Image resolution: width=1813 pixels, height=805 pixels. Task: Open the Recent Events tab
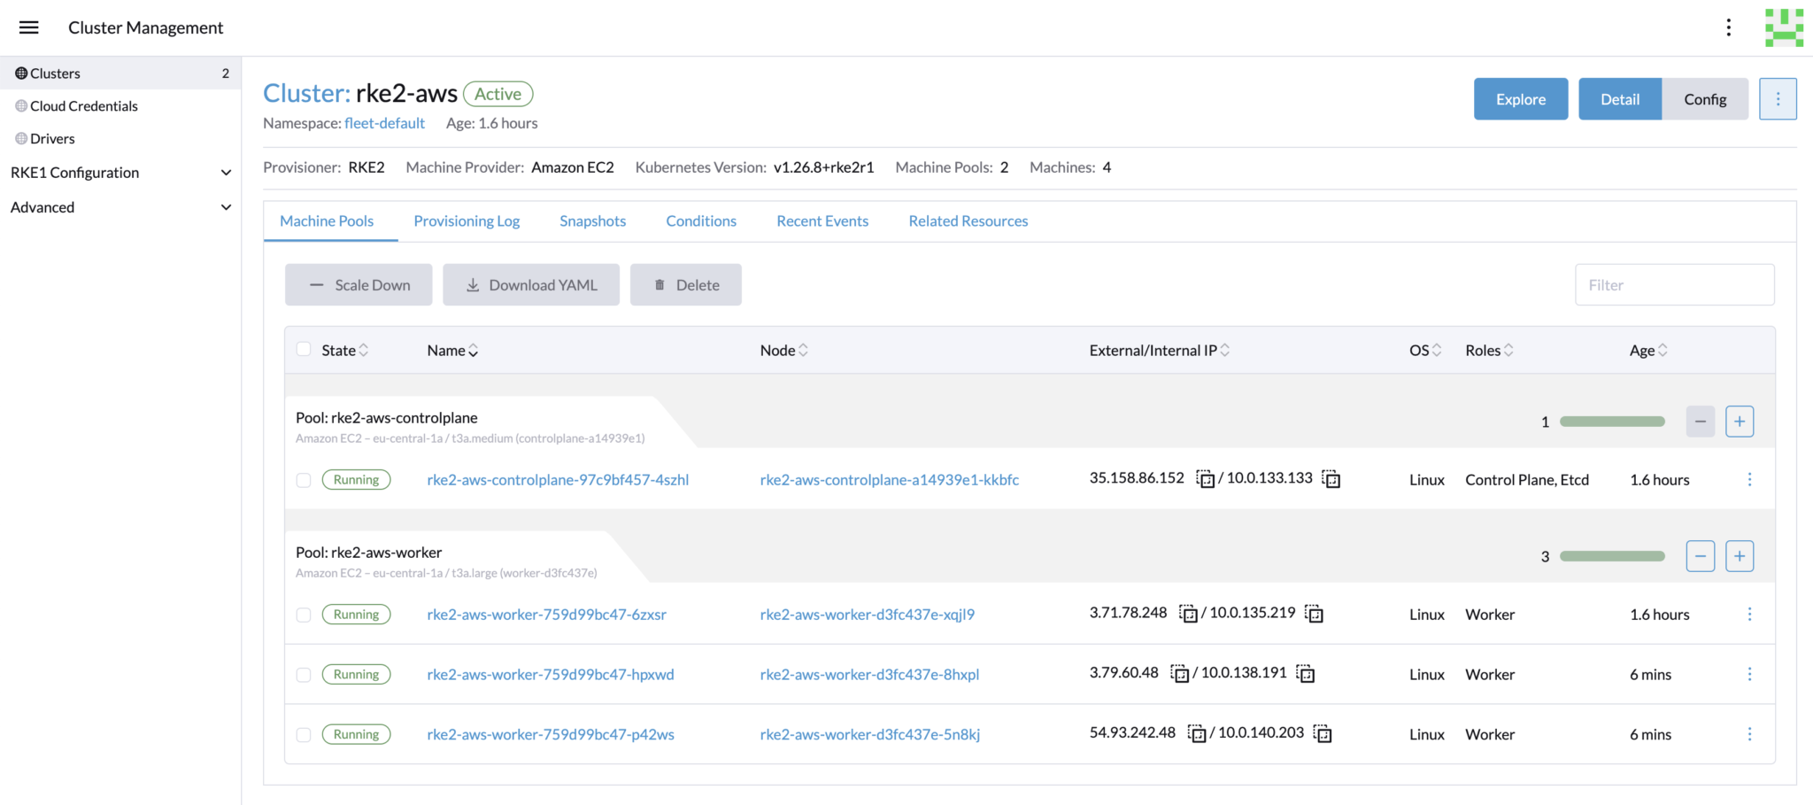(822, 221)
